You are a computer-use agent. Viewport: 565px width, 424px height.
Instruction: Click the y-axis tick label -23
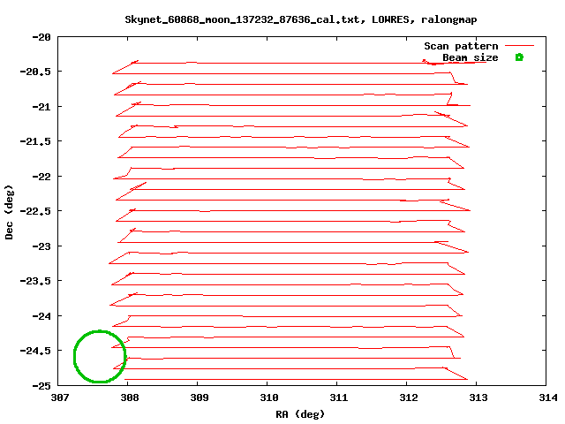41,246
